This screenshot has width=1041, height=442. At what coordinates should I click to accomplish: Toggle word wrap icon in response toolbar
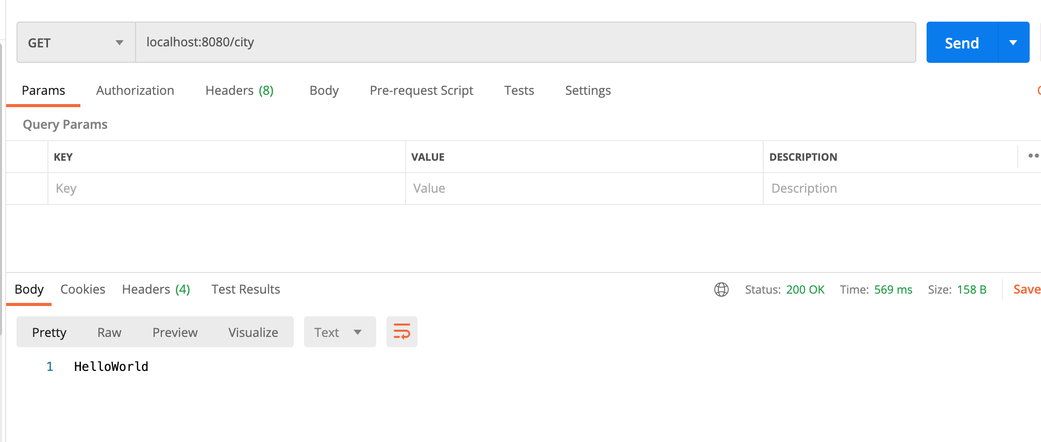401,332
